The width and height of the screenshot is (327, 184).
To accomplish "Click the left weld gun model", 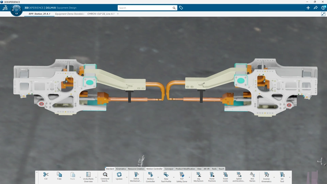I will point(89,87).
